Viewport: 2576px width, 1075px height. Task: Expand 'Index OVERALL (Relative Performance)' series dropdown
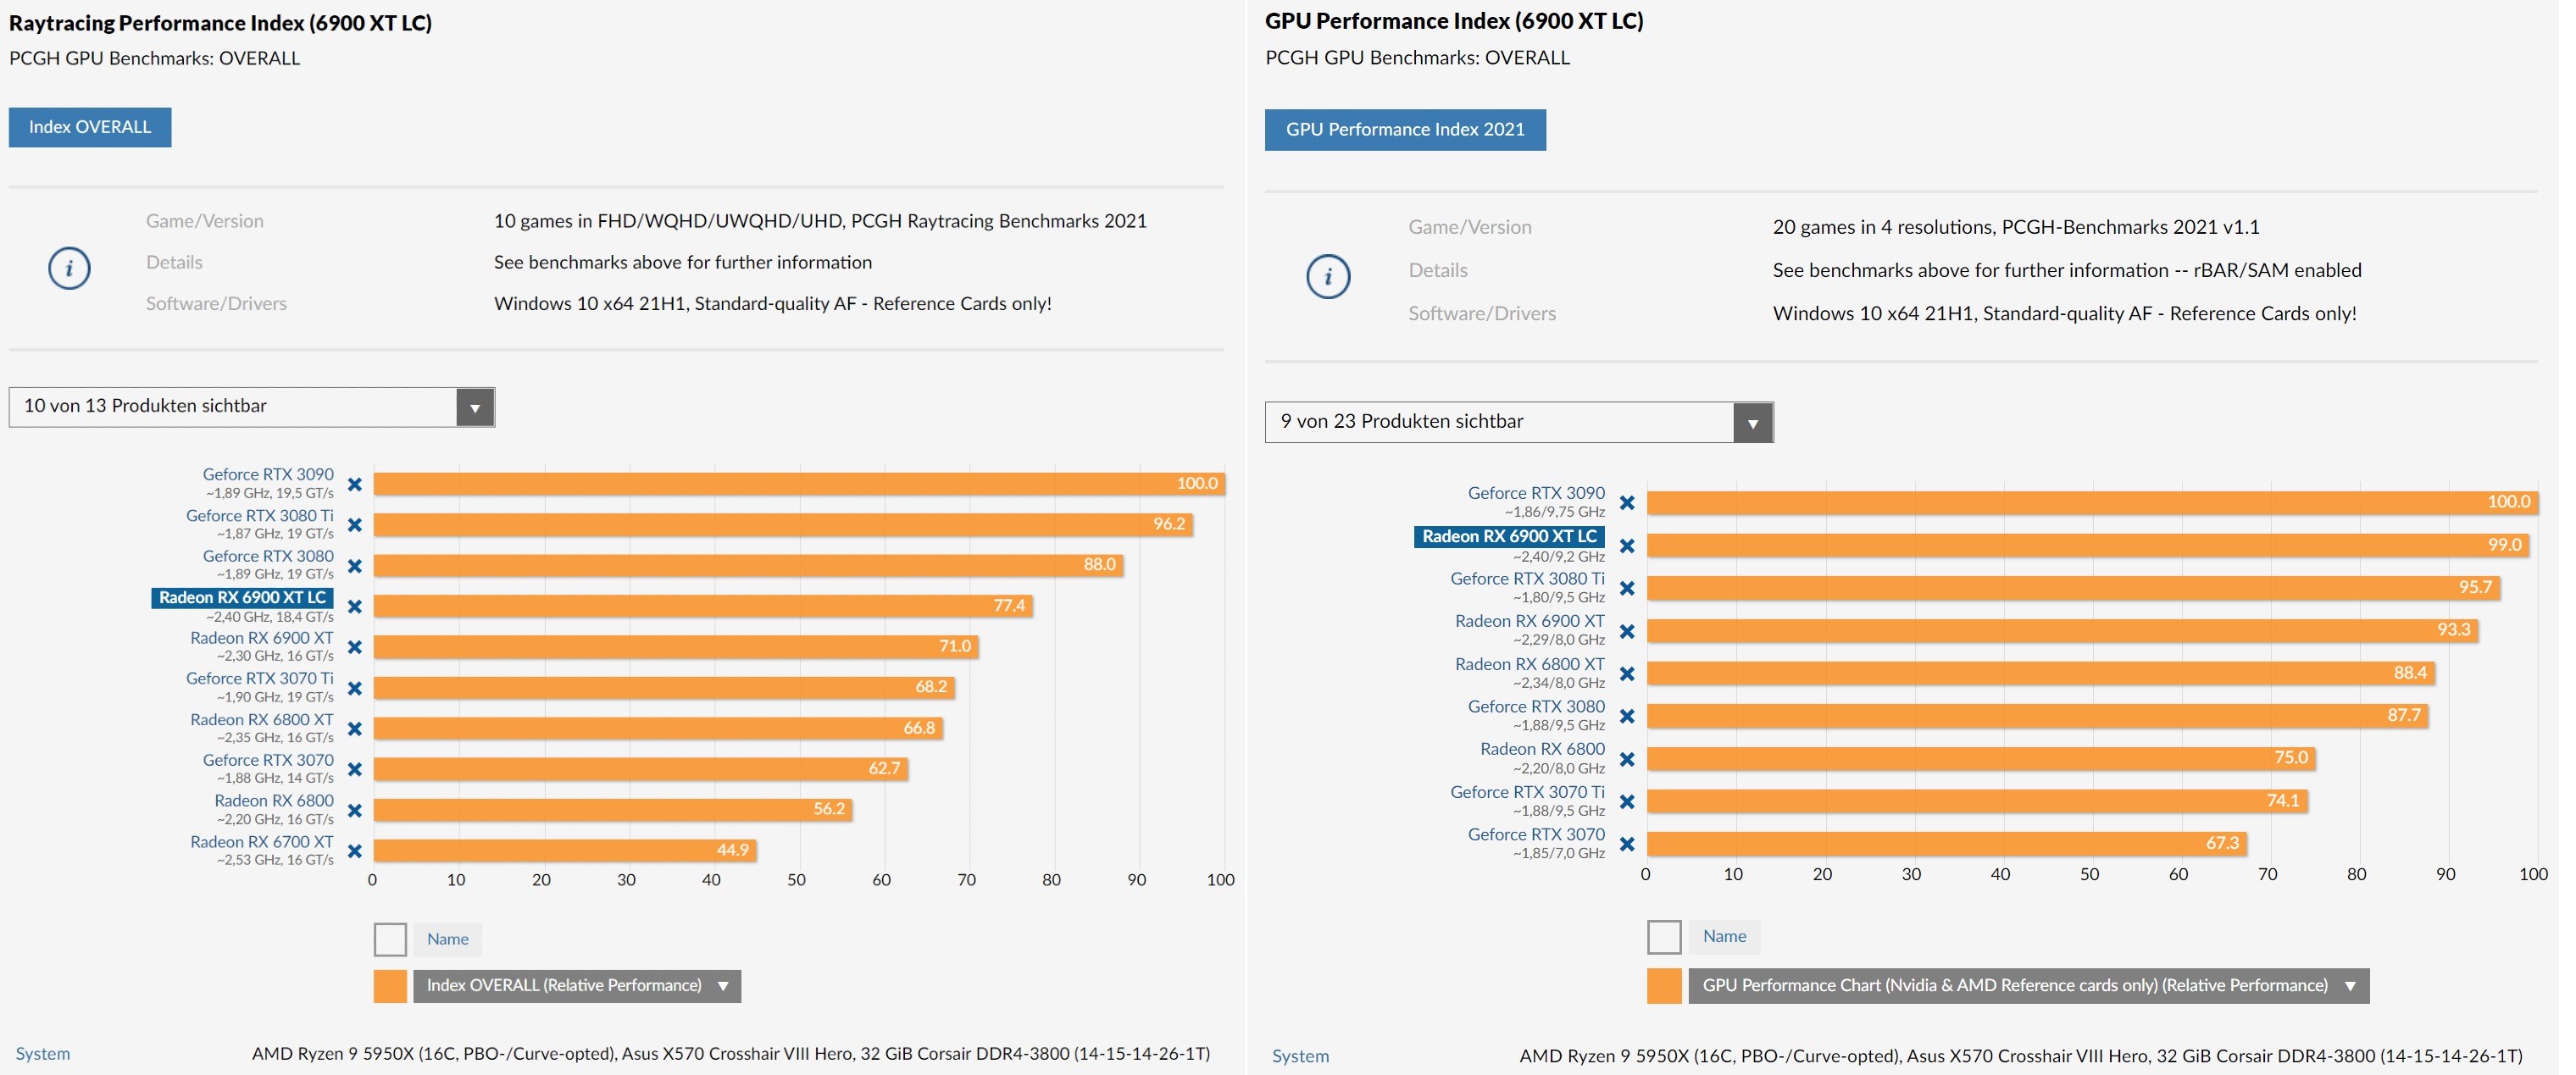coord(577,986)
